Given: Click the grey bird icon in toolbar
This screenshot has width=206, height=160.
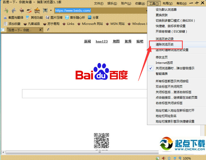Looking at the screenshot, I should coord(14,10).
